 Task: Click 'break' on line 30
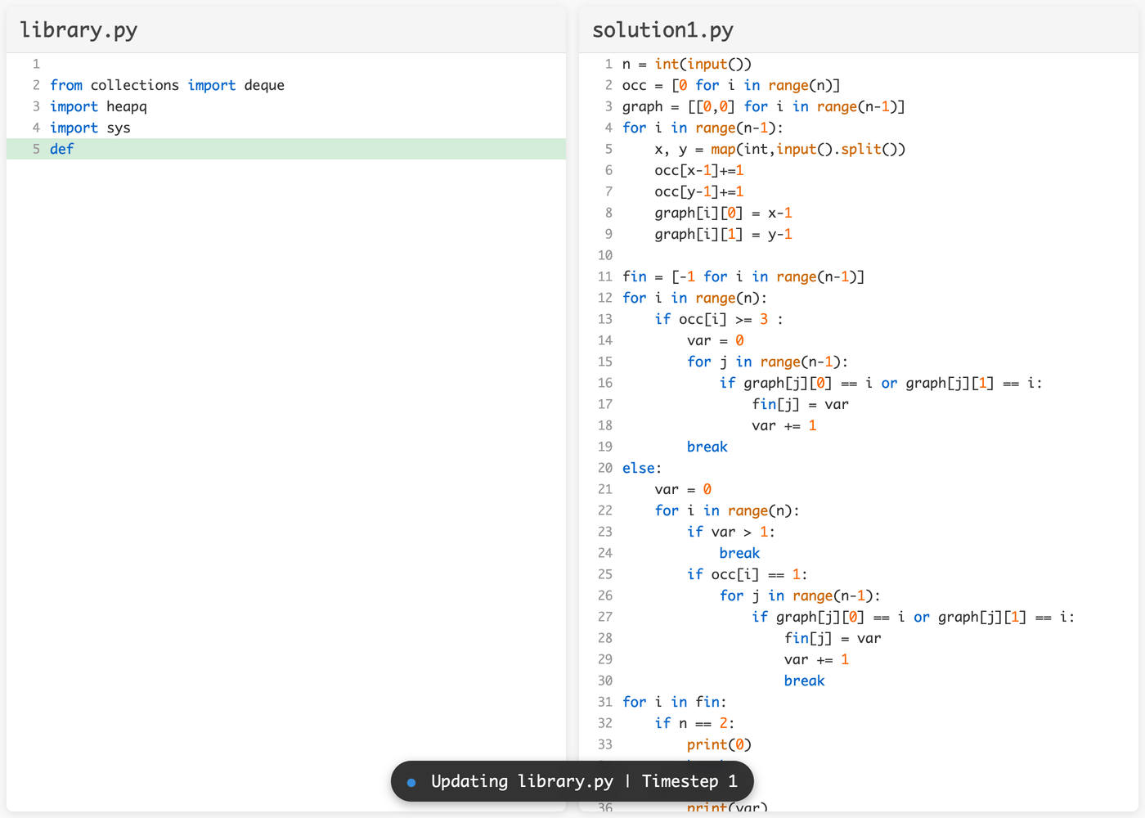pos(805,681)
